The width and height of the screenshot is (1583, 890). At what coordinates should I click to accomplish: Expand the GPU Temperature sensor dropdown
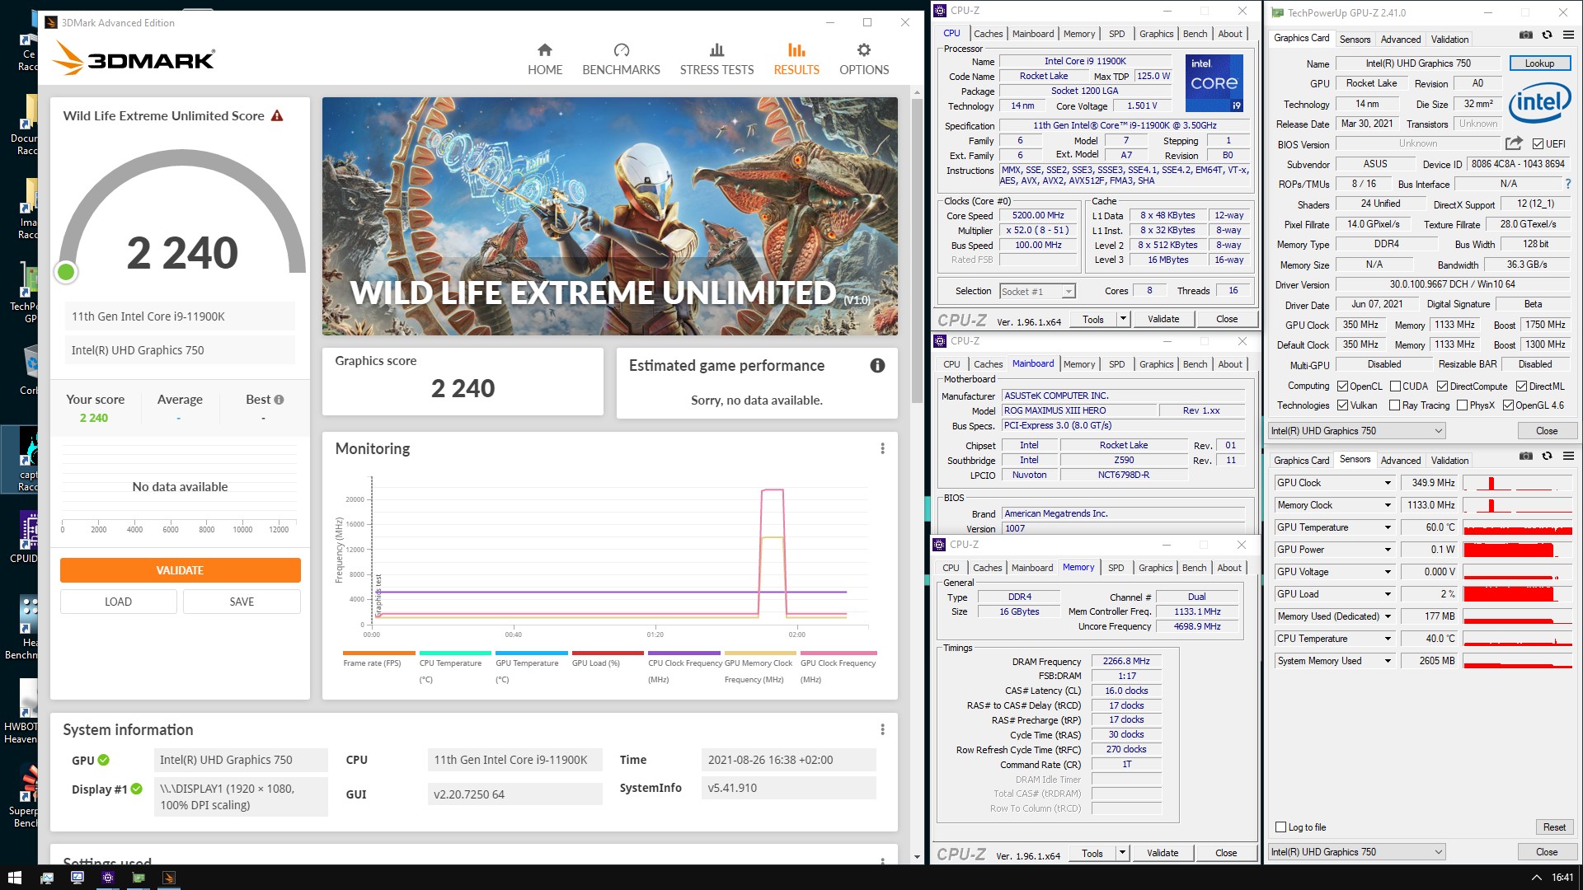(1388, 527)
